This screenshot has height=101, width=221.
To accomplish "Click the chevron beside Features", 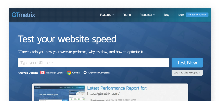I will [x=113, y=15].
